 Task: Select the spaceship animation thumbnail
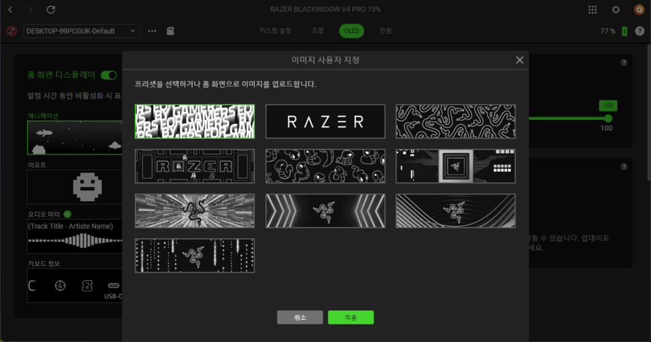point(75,138)
